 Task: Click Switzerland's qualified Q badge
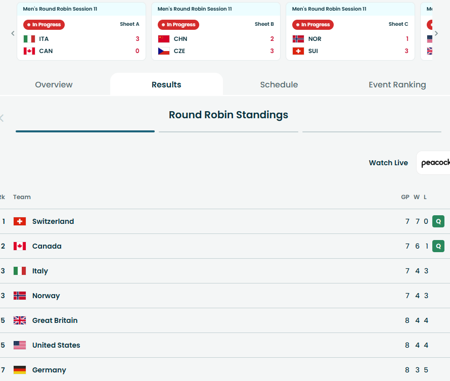pos(438,221)
